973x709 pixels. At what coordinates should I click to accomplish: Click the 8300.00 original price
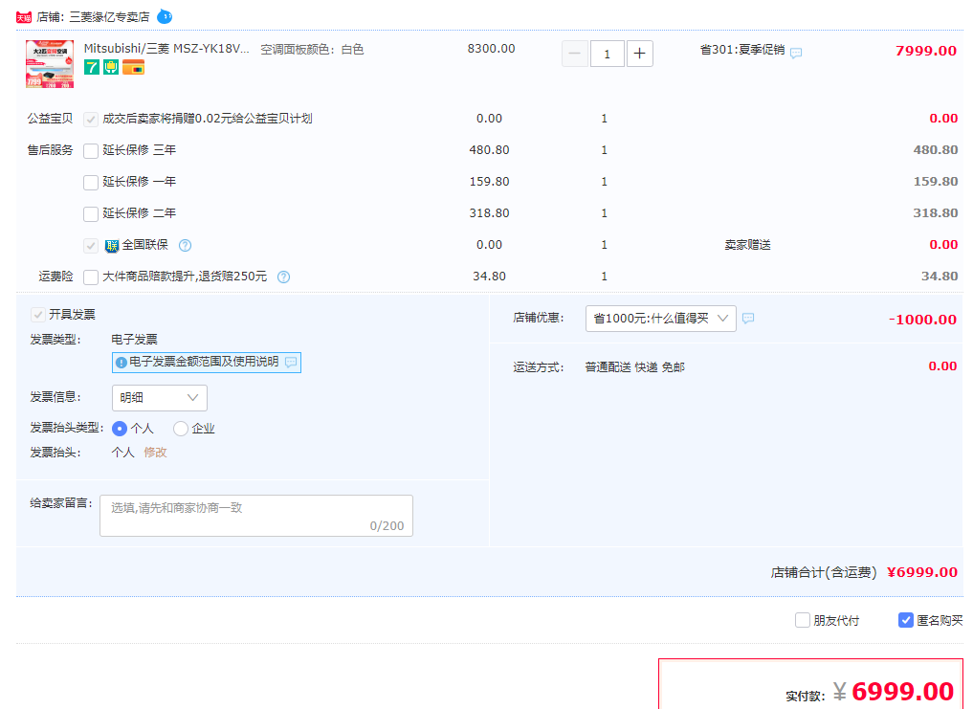pyautogui.click(x=492, y=49)
